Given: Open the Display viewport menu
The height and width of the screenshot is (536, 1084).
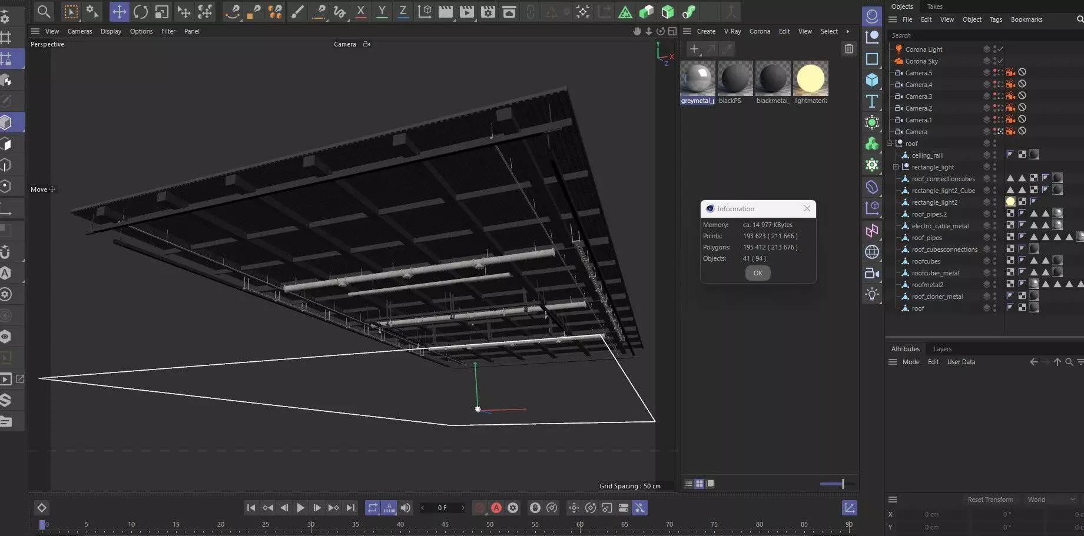Looking at the screenshot, I should pos(111,31).
